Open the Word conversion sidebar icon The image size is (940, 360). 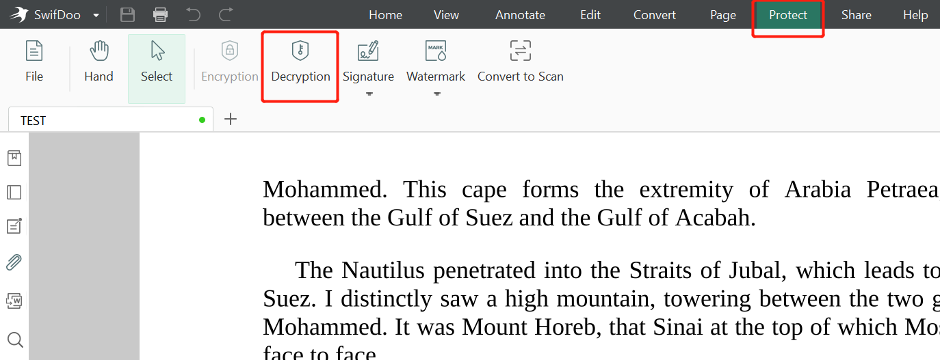point(14,301)
